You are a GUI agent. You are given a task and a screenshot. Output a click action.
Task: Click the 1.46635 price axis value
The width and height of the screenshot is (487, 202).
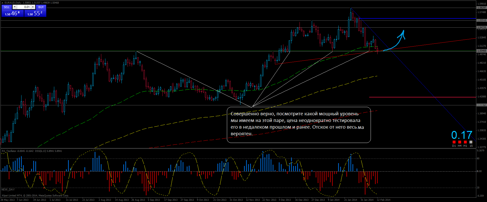[x=482, y=71]
